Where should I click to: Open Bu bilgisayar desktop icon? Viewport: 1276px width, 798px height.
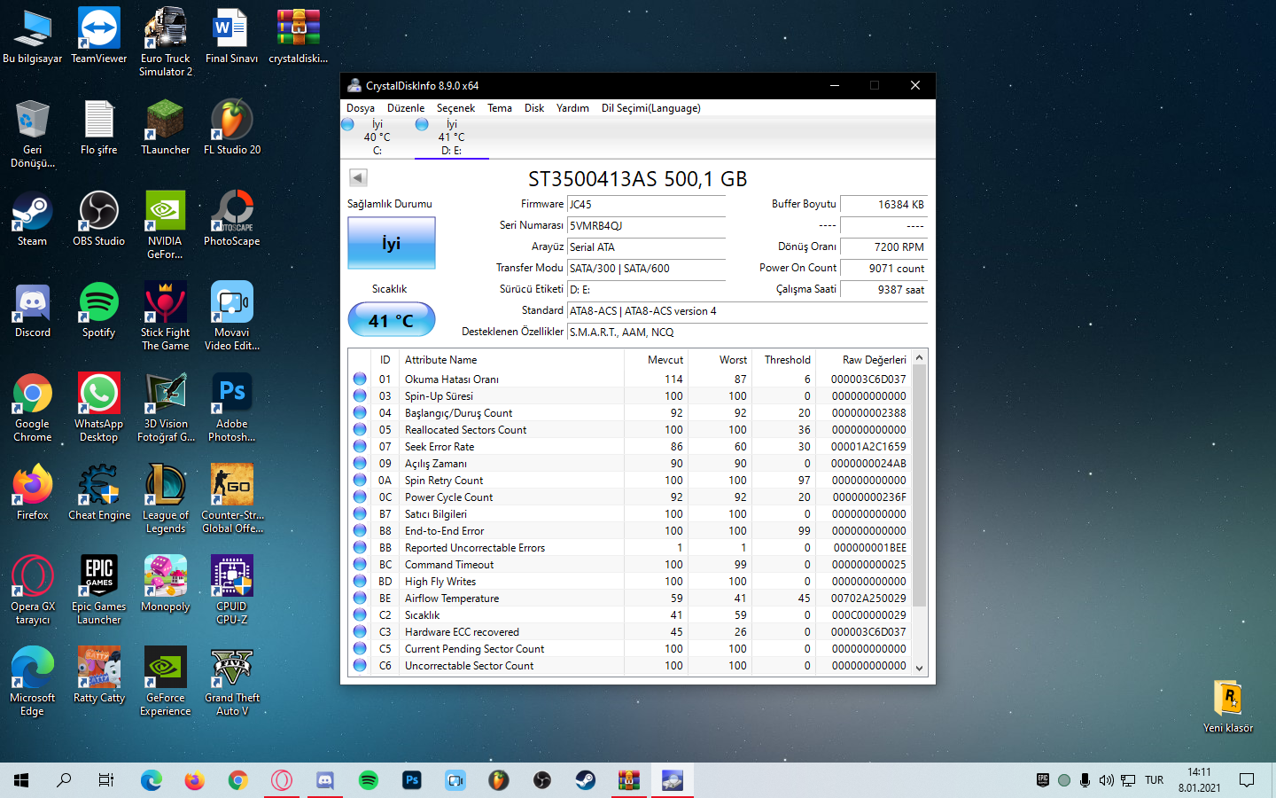point(33,37)
